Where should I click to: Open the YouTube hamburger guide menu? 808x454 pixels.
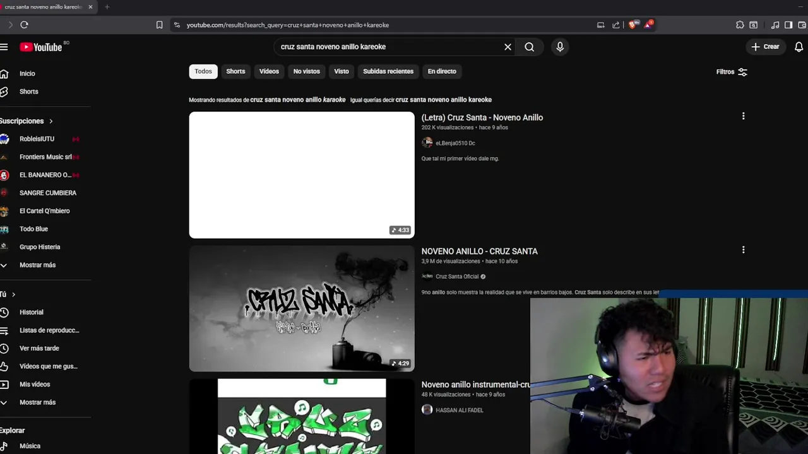(x=4, y=47)
